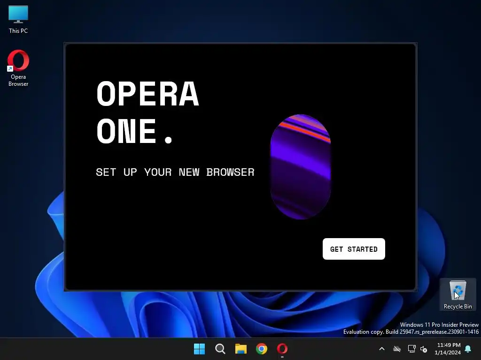Image resolution: width=481 pixels, height=360 pixels.
Task: Select the Opera Browser desktop shortcut
Action: (x=18, y=68)
